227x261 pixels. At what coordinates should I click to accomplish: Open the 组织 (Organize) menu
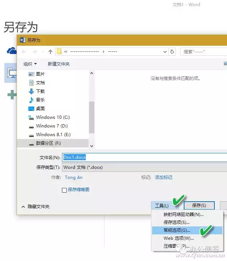tap(30, 64)
